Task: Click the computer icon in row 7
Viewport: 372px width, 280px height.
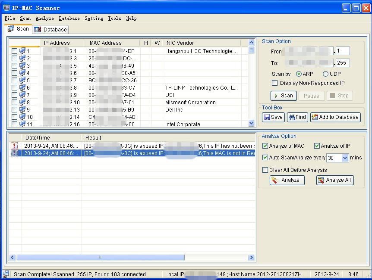Action: pos(22,95)
